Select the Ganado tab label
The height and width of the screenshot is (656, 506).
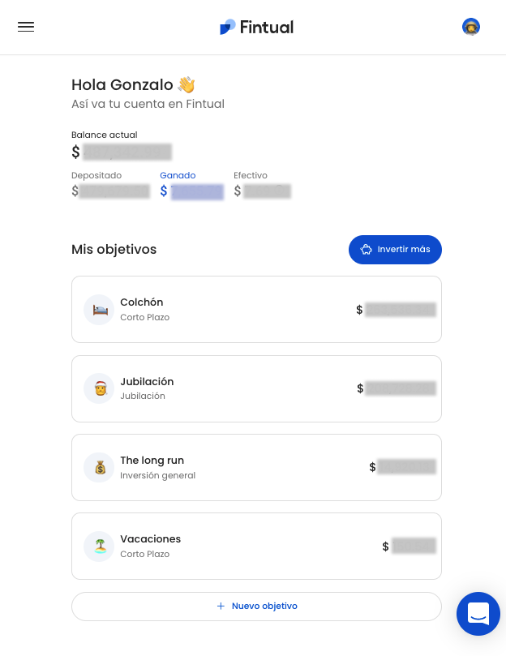(178, 175)
